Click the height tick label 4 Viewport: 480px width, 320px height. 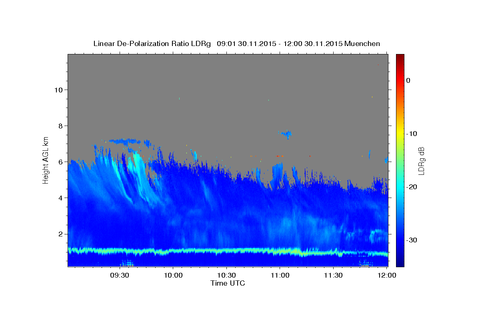pos(61,198)
